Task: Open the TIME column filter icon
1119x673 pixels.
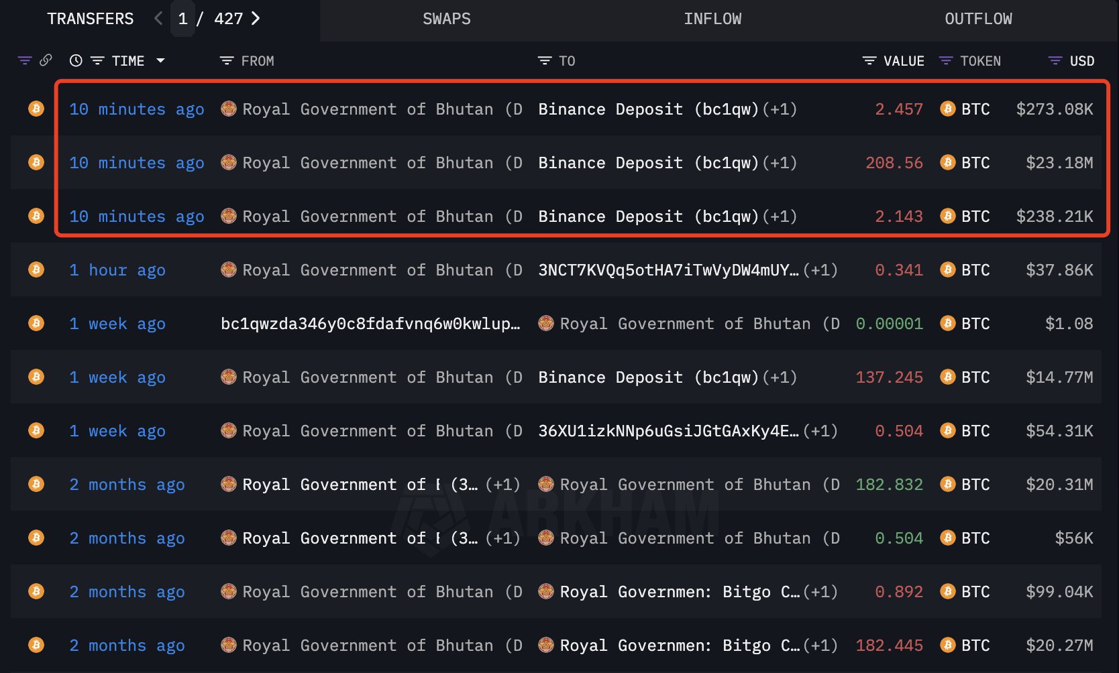Action: click(x=97, y=61)
